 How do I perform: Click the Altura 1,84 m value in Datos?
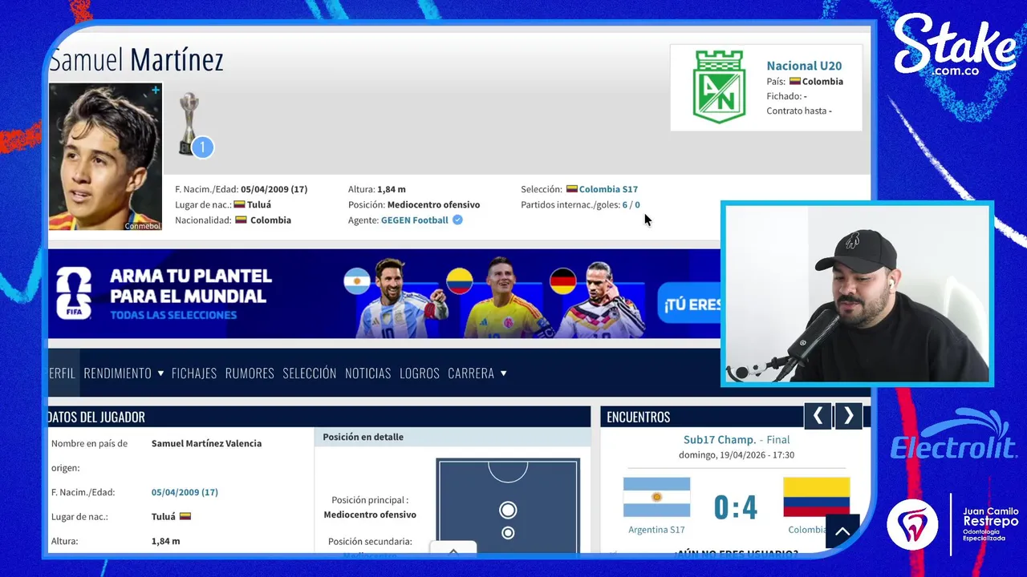coord(165,541)
